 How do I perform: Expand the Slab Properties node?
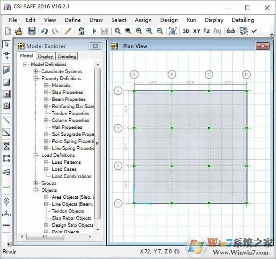pos(46,92)
